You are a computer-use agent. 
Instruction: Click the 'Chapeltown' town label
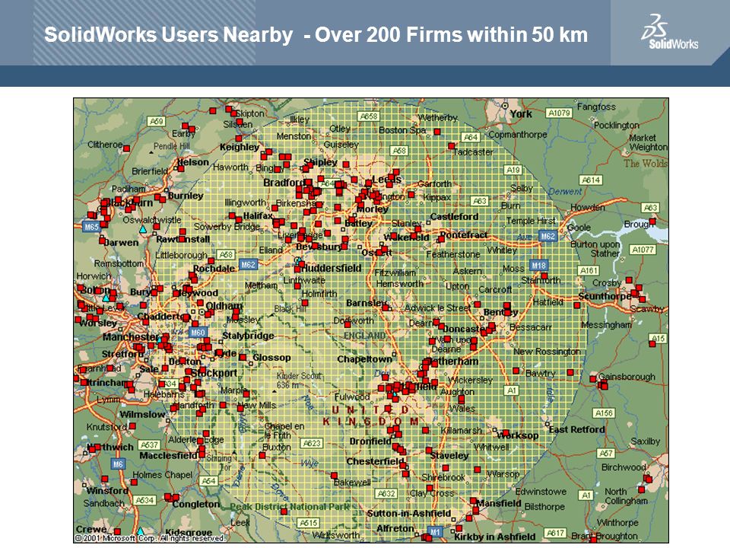364,359
